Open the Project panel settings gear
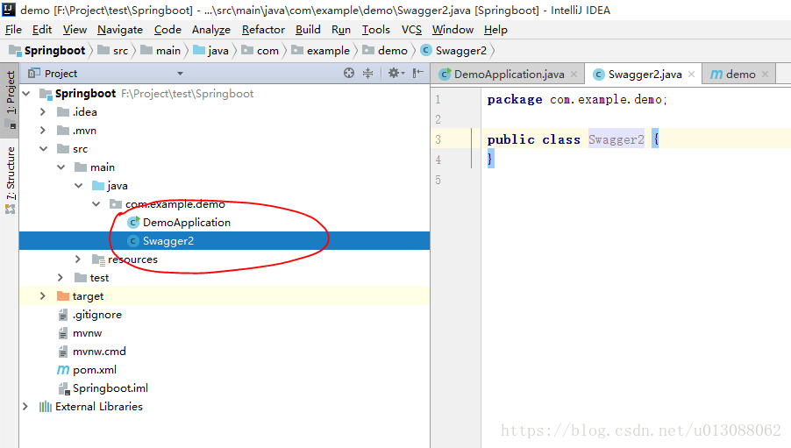 (x=394, y=74)
